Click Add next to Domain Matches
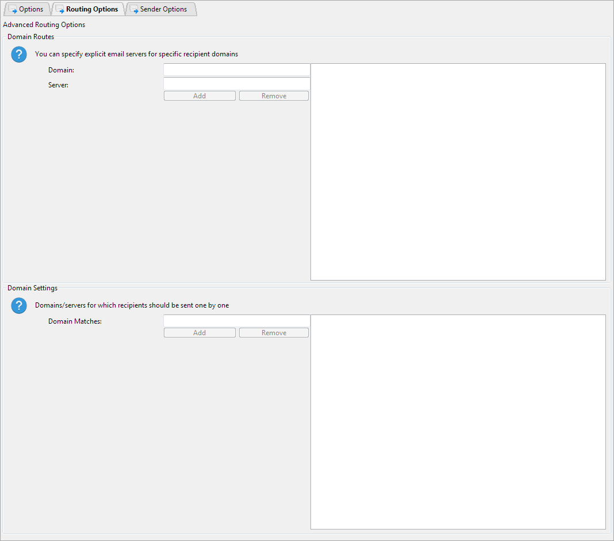Viewport: 614px width, 541px height. click(199, 332)
